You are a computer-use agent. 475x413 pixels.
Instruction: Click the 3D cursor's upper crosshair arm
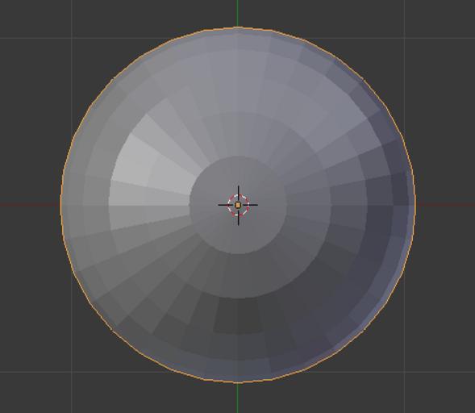(239, 191)
